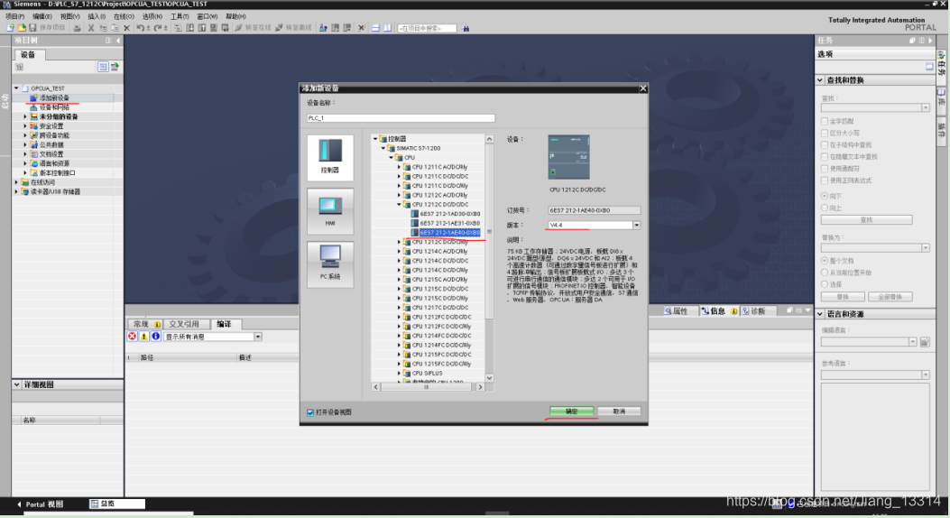Click the Print toolbar icon

coord(77,28)
